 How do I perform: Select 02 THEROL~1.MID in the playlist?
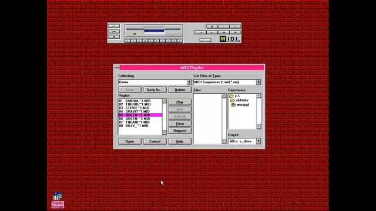140,104
